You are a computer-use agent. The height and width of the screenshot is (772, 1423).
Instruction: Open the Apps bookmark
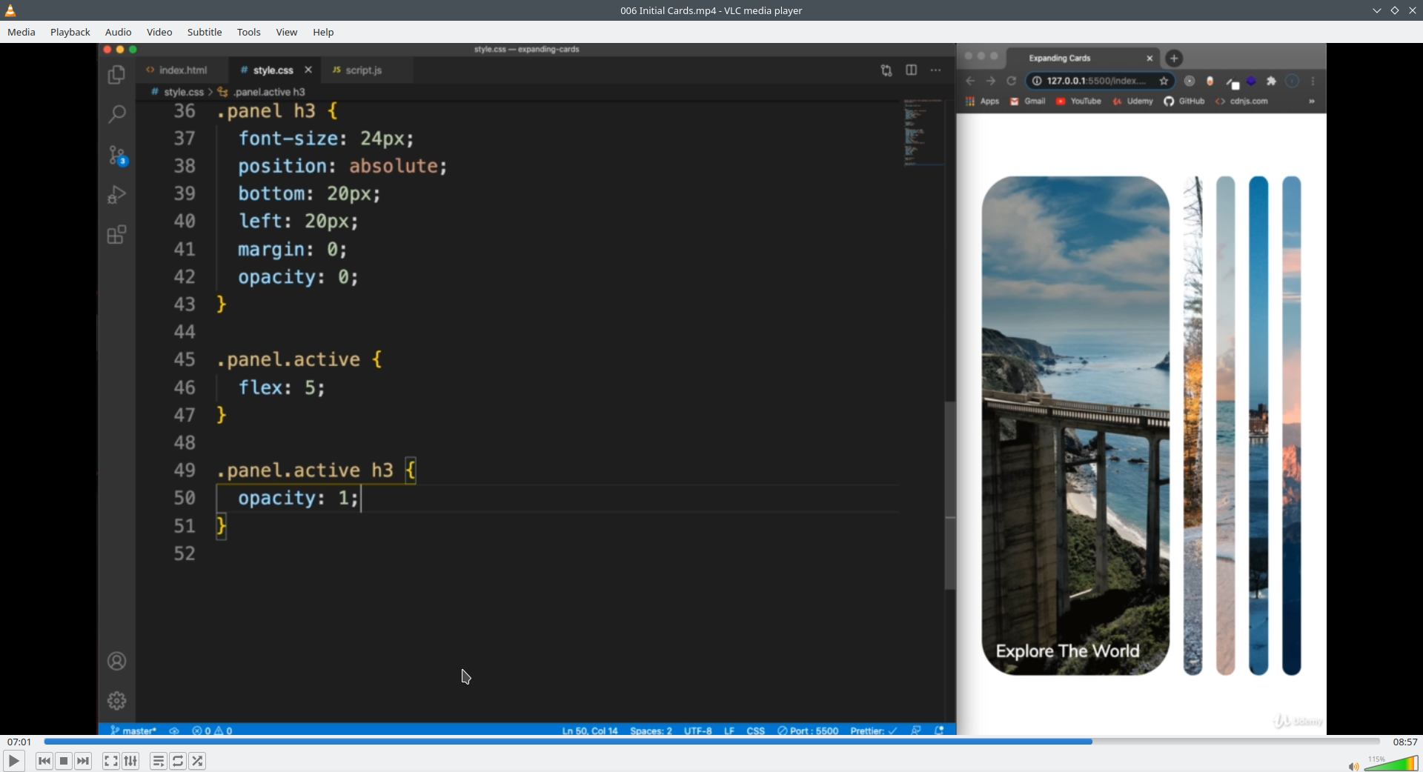pos(983,102)
